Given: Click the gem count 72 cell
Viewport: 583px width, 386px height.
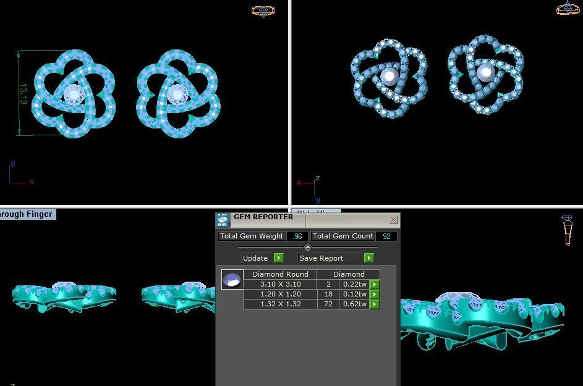Looking at the screenshot, I should click(x=328, y=304).
